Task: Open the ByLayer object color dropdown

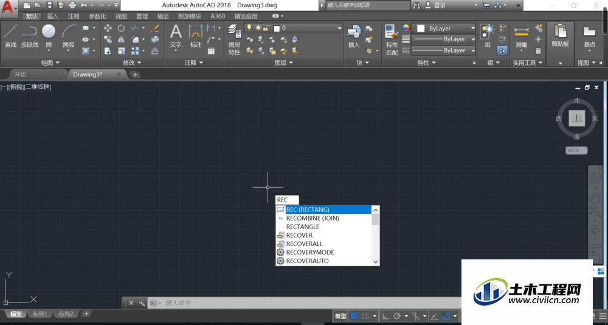Action: pyautogui.click(x=472, y=29)
